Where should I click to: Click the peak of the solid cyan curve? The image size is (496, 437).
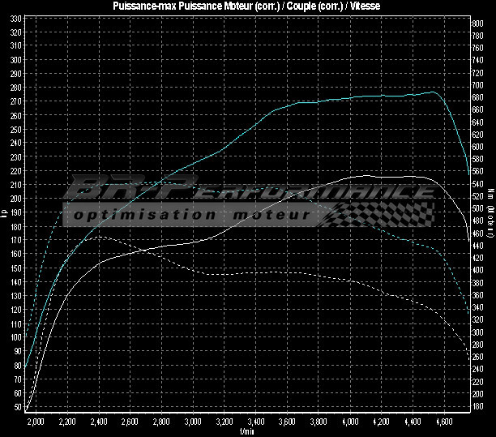point(433,92)
